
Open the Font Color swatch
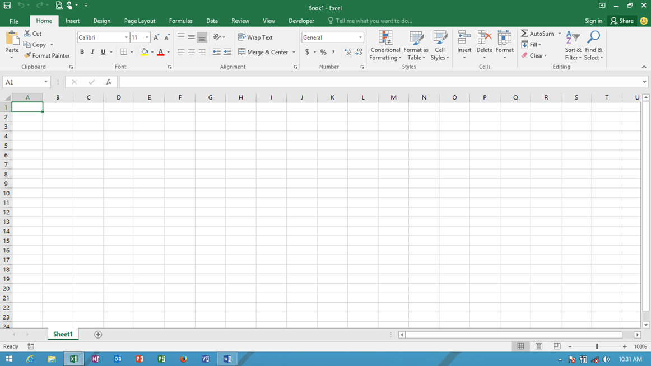point(161,51)
